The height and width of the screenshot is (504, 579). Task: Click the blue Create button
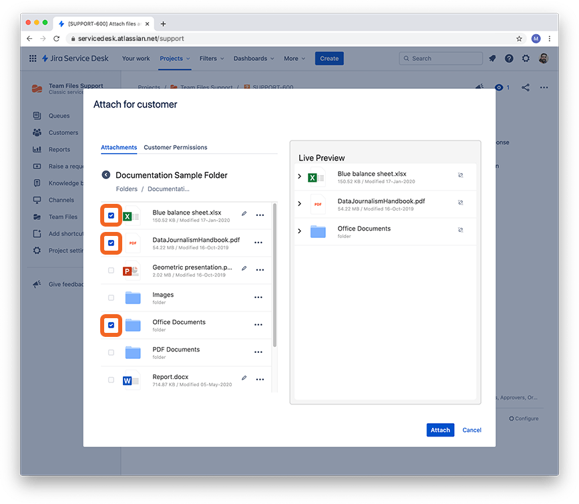coord(329,58)
